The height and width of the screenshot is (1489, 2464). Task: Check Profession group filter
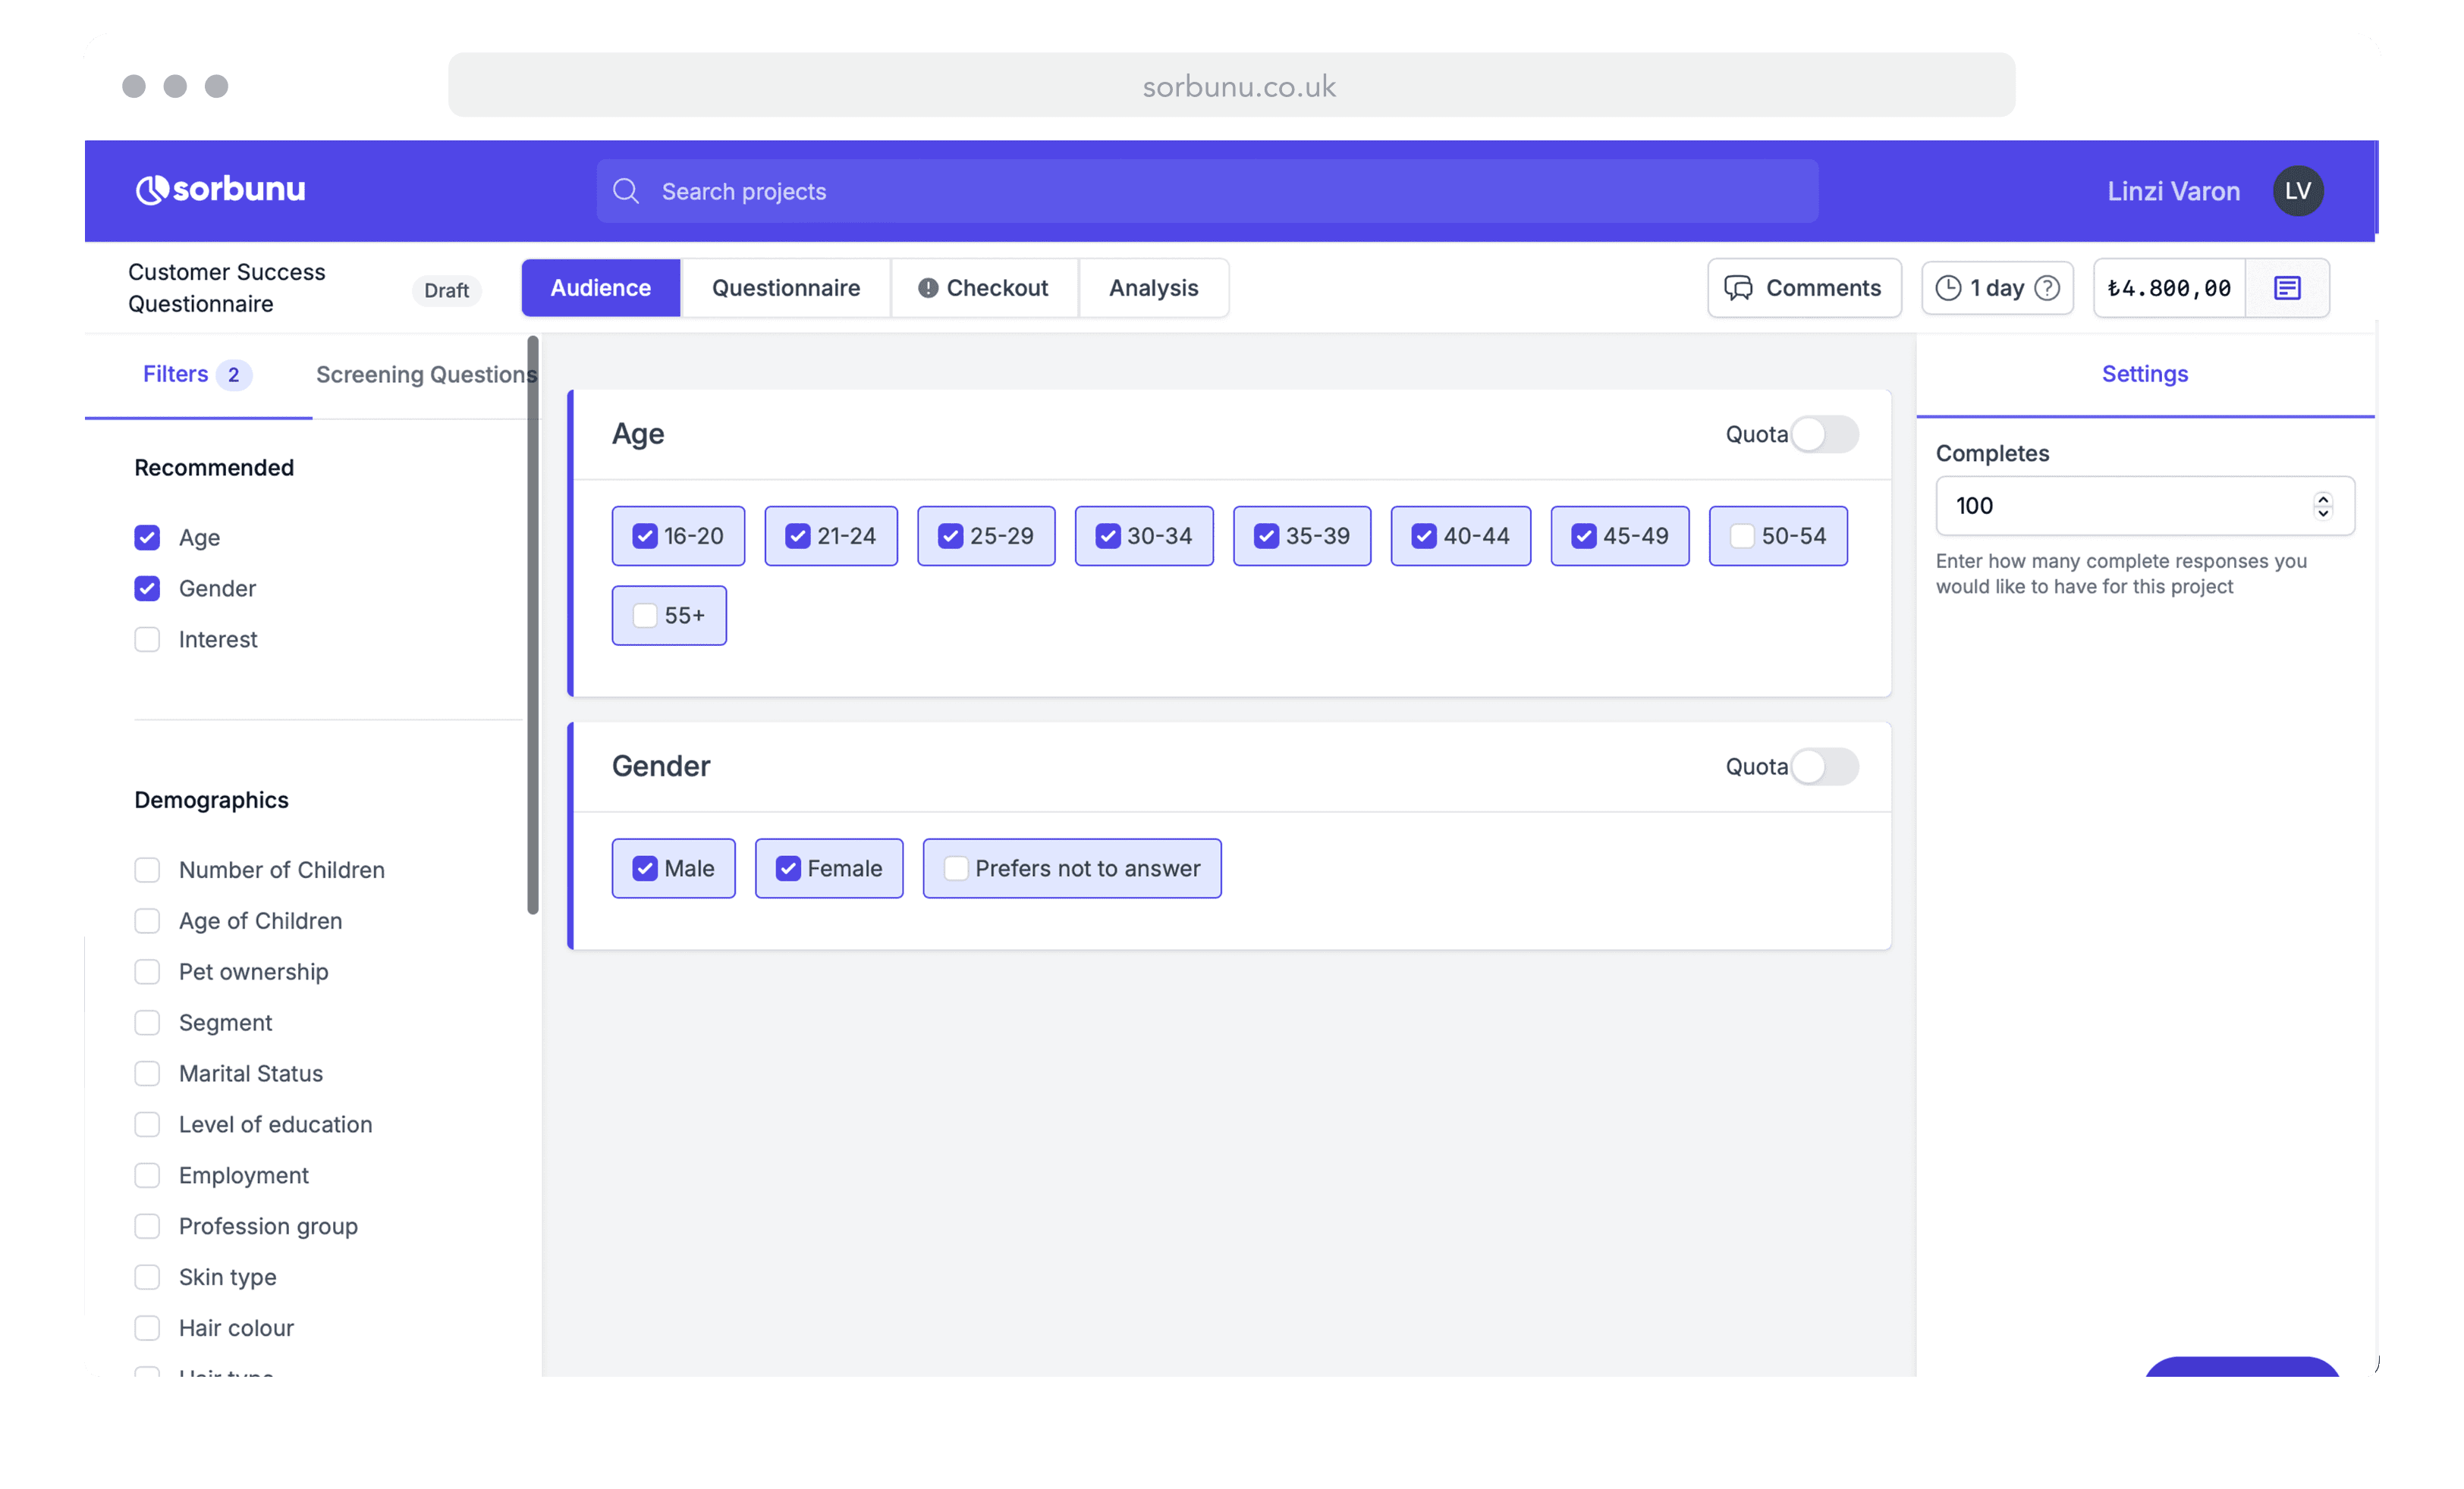tap(147, 1227)
